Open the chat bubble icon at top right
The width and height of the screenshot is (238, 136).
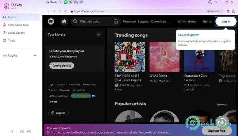[x=234, y=11]
